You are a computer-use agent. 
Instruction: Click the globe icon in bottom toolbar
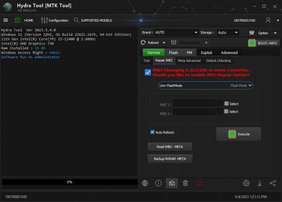click(x=145, y=183)
